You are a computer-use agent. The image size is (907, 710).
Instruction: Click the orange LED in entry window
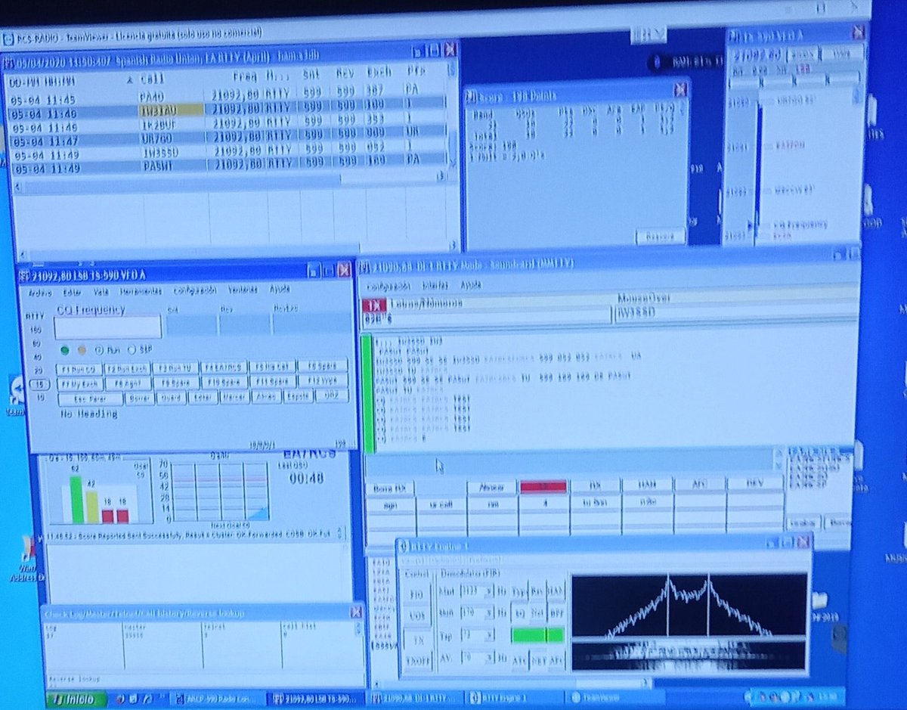point(82,350)
